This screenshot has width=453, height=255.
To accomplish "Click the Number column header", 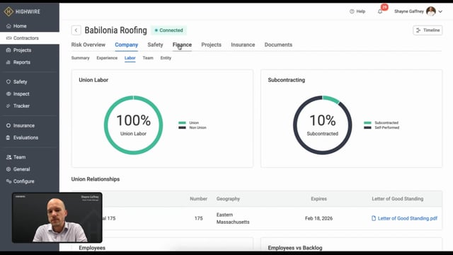I will [198, 198].
